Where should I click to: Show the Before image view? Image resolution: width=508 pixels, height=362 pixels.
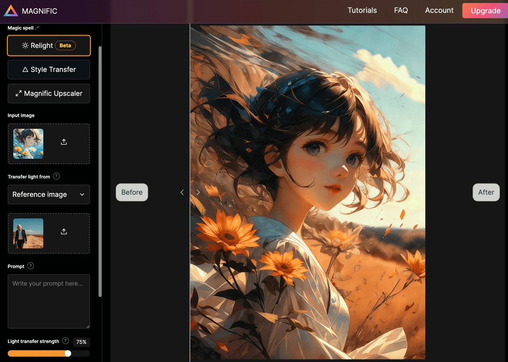[132, 193]
